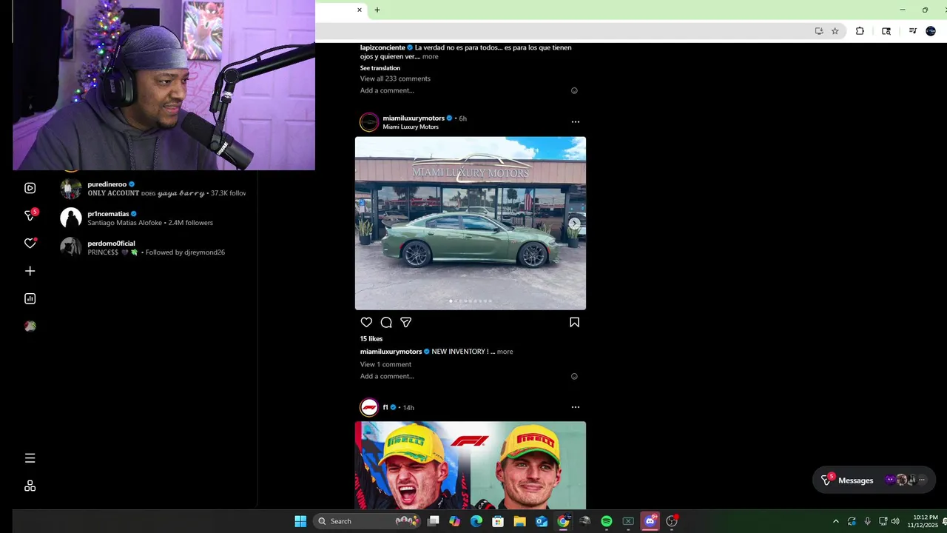Select puredineroo search result
Image resolution: width=947 pixels, height=533 pixels.
click(x=154, y=188)
